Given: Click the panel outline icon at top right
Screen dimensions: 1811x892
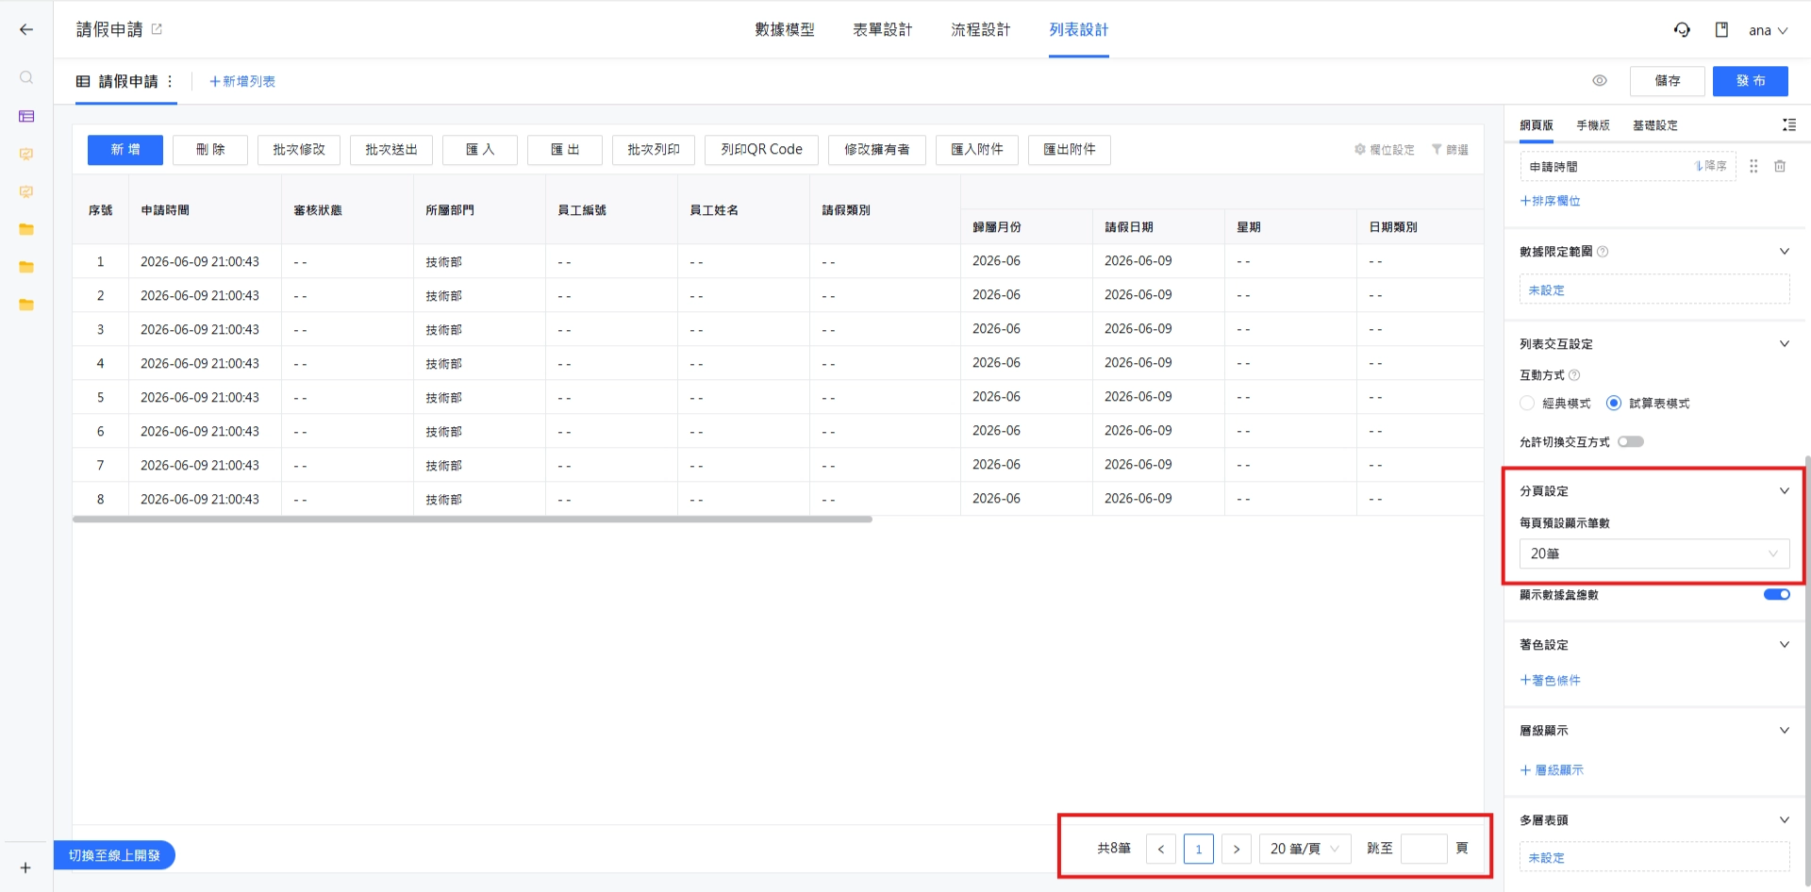Looking at the screenshot, I should click(x=1789, y=124).
